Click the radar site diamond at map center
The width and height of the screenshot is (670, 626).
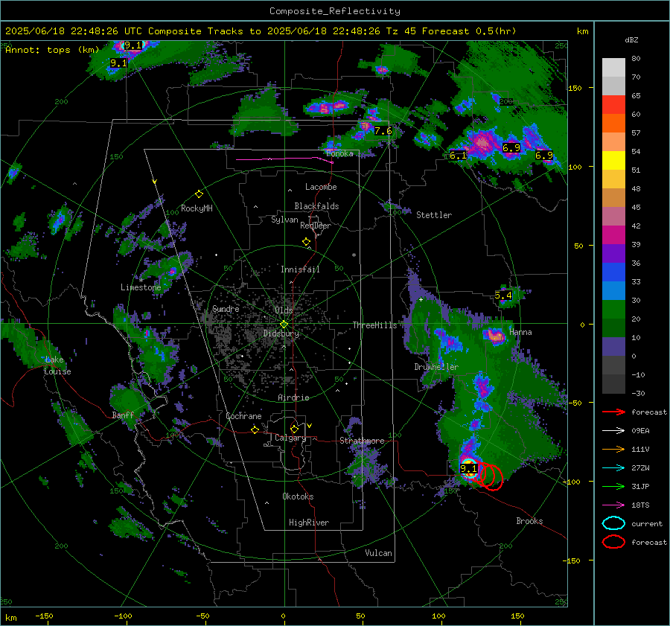point(284,324)
